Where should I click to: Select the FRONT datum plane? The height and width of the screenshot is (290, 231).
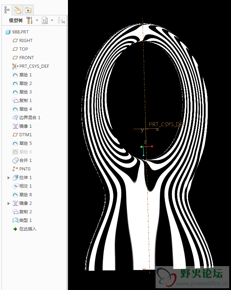point(23,57)
